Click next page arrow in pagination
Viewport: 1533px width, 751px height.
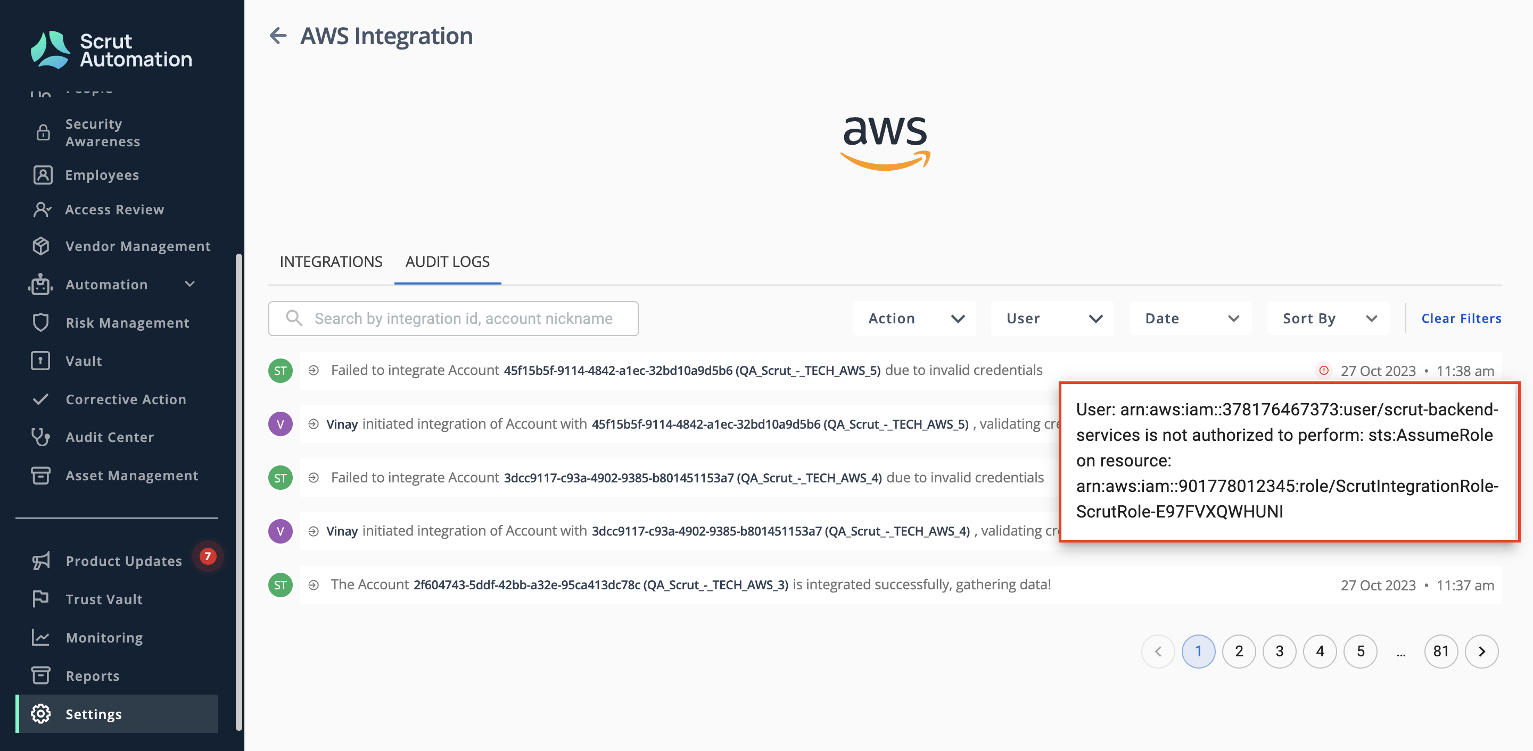pos(1481,652)
